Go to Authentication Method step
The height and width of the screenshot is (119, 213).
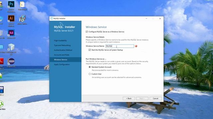(63, 50)
